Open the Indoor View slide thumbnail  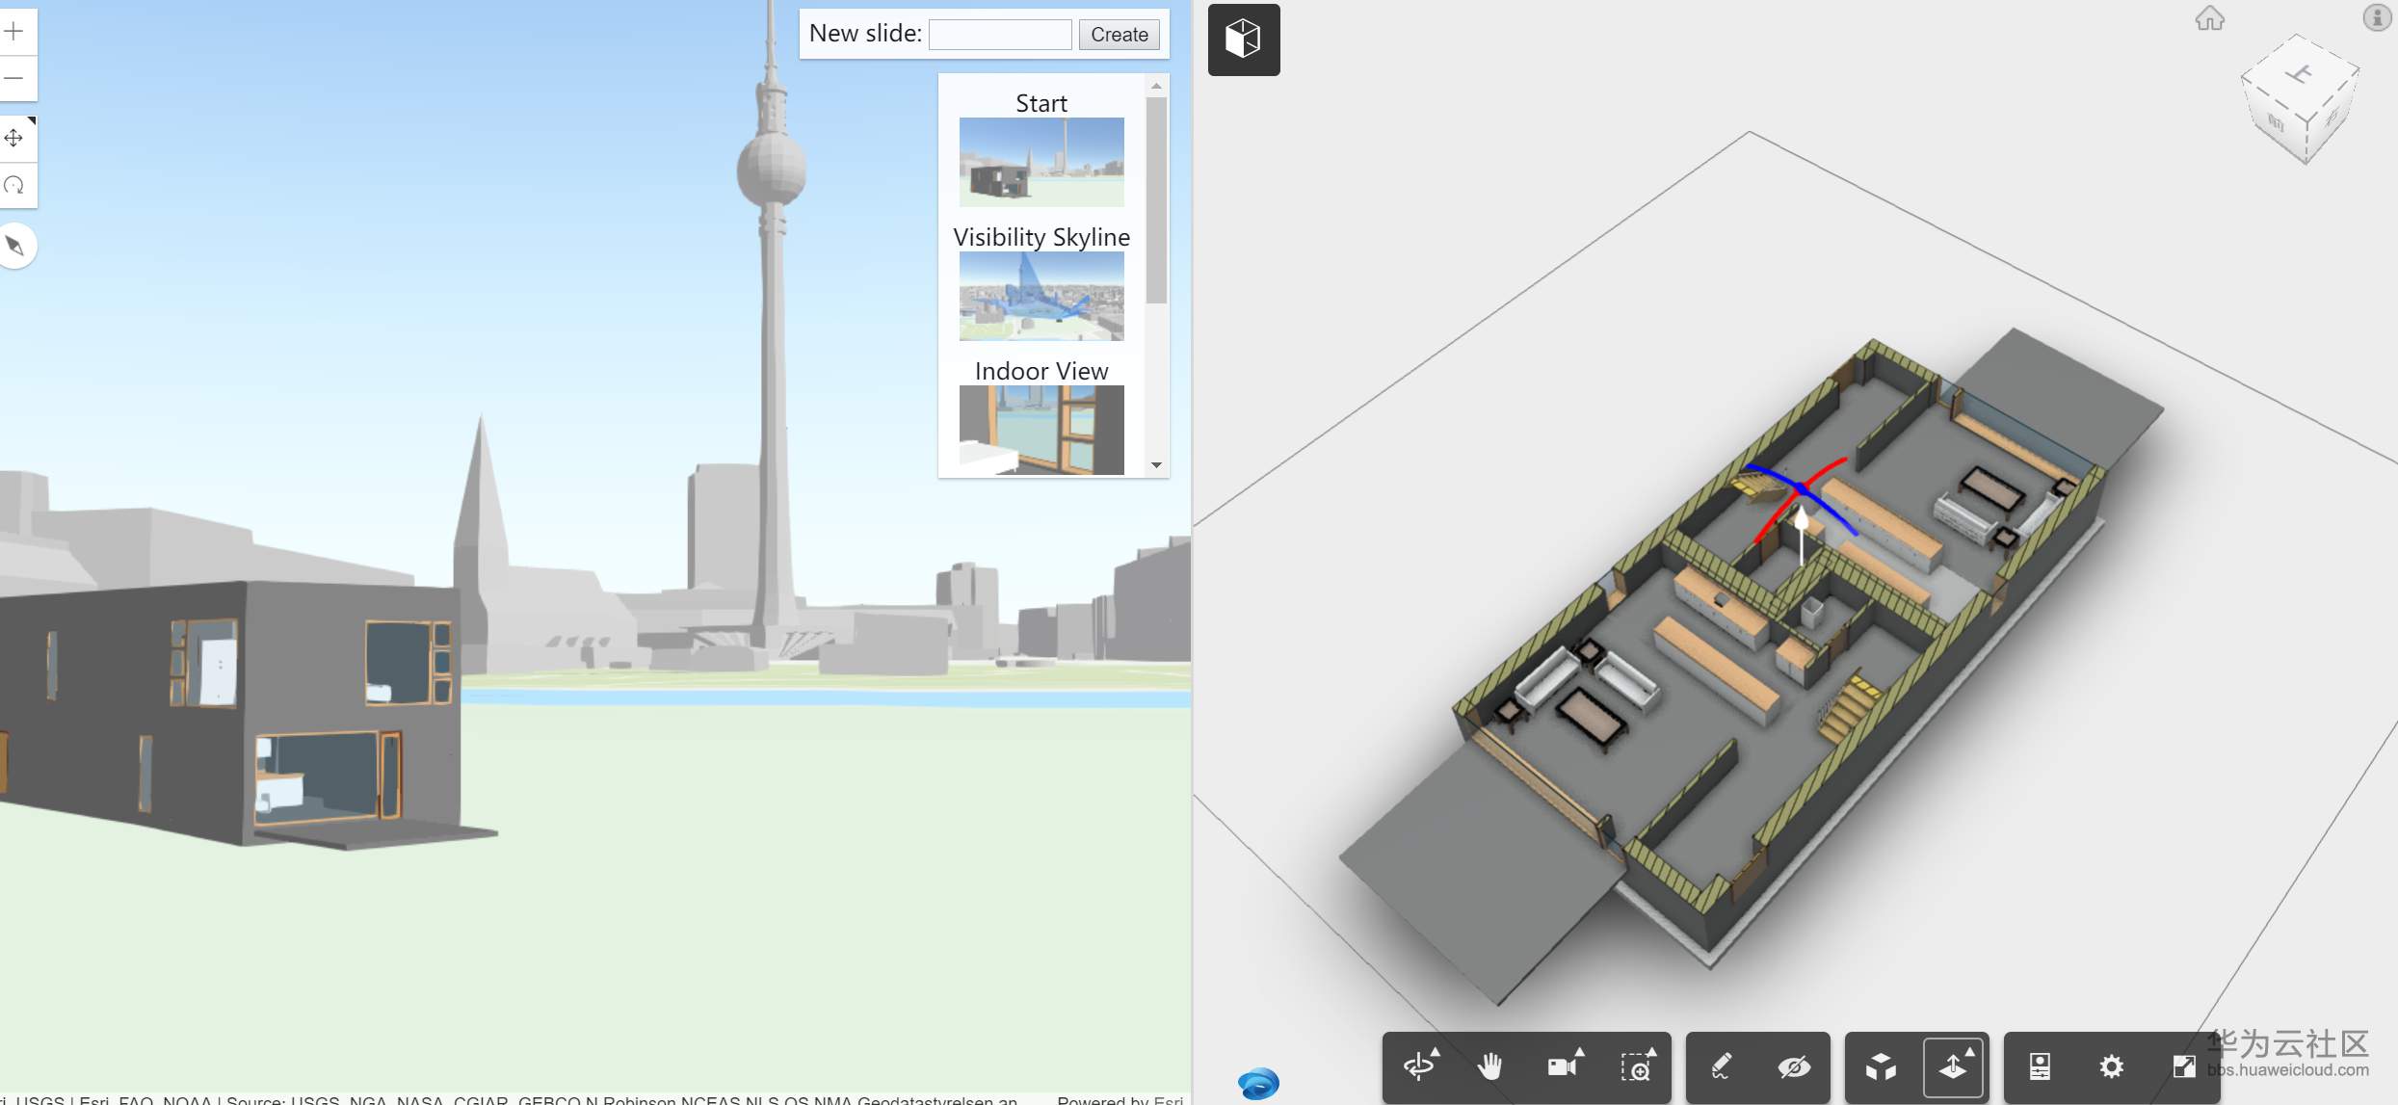[x=1041, y=430]
